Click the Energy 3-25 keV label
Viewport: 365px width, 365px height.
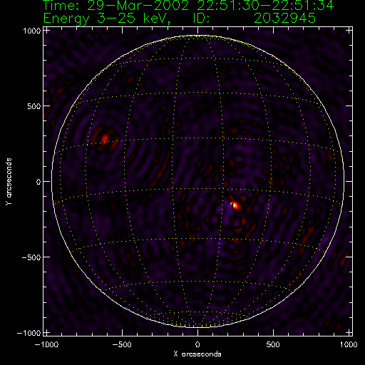pos(107,19)
